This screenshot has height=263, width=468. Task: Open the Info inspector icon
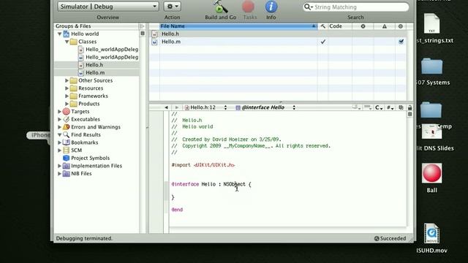[271, 7]
